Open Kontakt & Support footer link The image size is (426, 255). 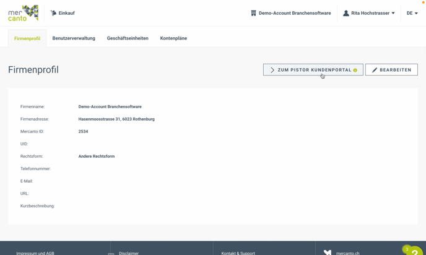coord(238,253)
